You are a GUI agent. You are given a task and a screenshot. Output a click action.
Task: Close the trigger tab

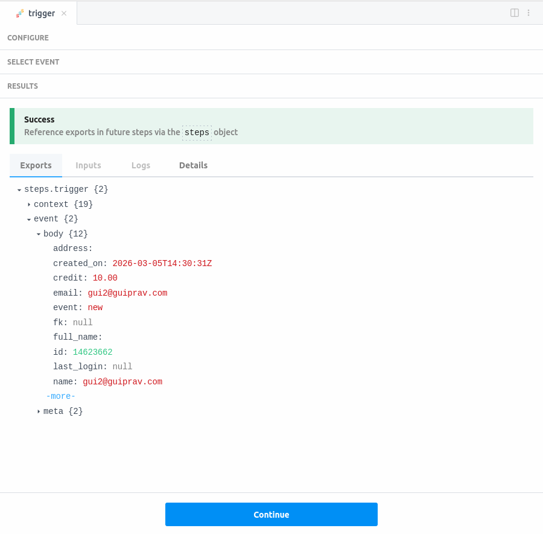(64, 13)
